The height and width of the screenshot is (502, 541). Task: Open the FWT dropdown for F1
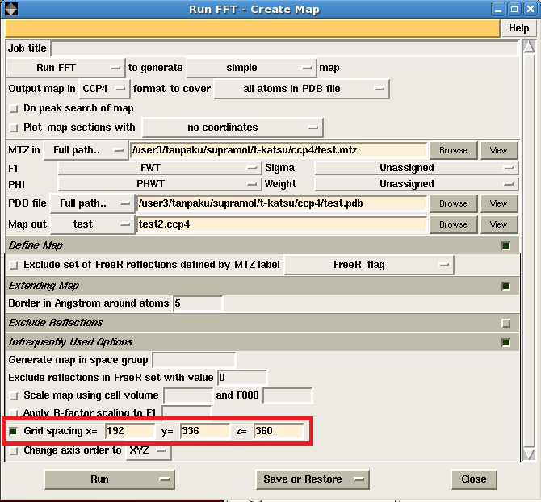[158, 168]
